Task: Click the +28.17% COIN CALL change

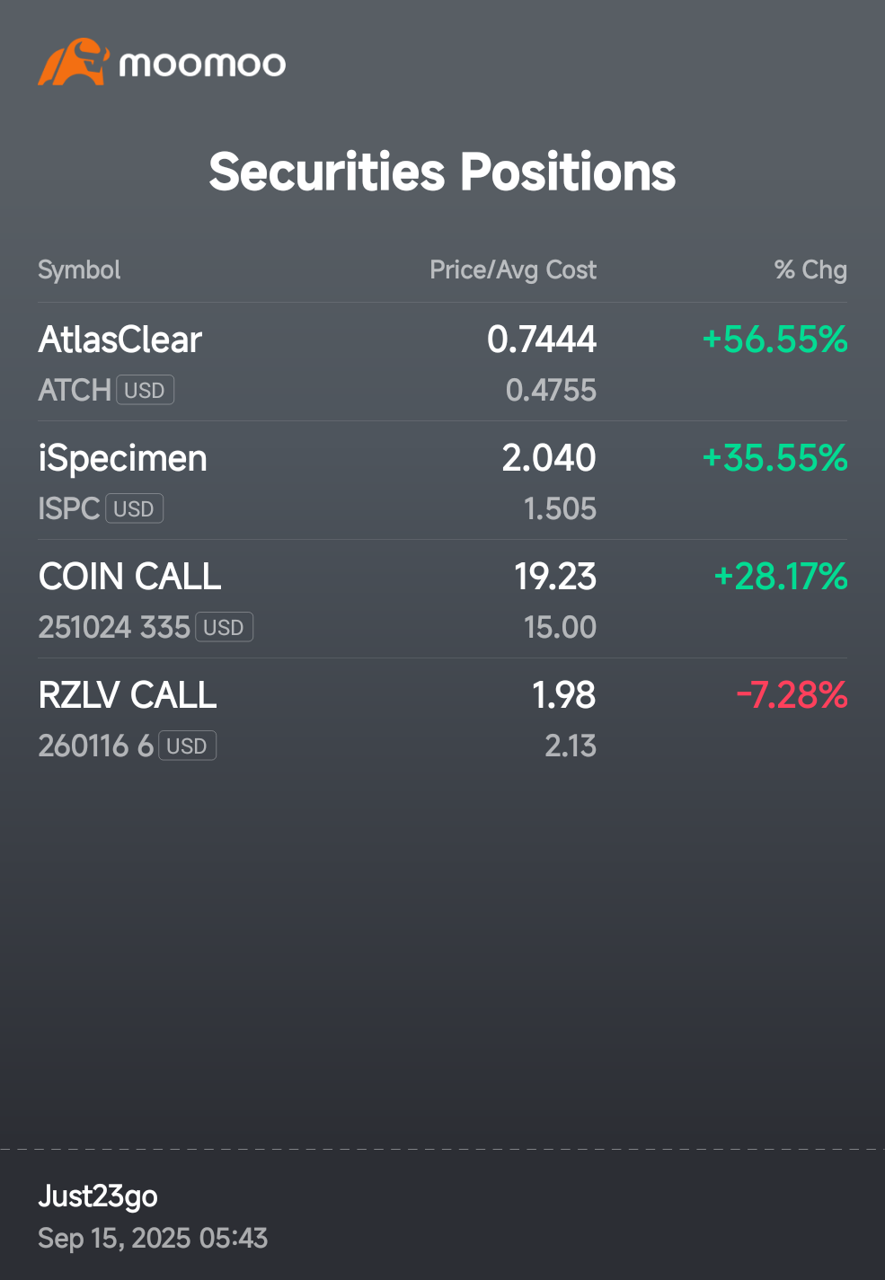Action: click(780, 577)
